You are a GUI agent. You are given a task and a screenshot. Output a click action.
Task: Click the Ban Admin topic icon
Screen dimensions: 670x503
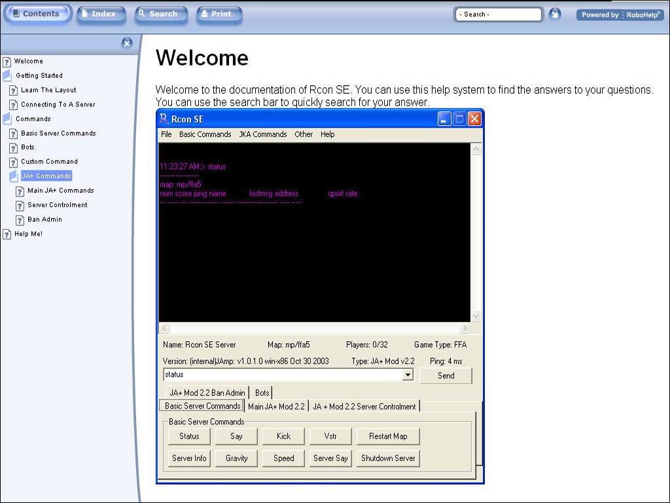20,220
